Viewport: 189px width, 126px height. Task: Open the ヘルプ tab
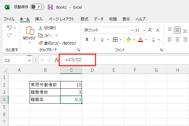pos(140,19)
